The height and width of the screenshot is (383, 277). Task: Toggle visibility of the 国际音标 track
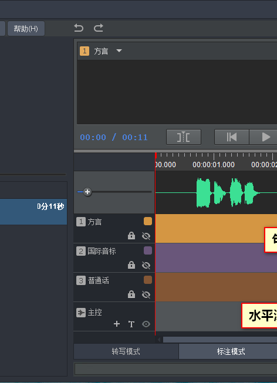tap(146, 265)
